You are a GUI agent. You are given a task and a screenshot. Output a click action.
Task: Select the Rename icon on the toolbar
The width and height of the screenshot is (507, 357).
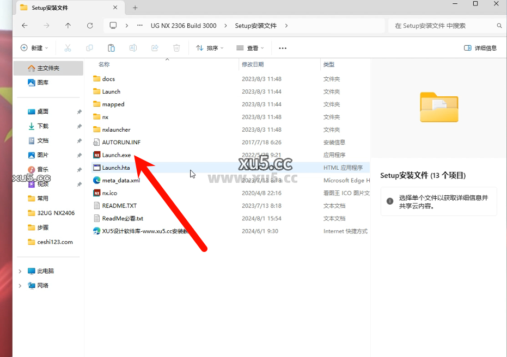(x=133, y=48)
